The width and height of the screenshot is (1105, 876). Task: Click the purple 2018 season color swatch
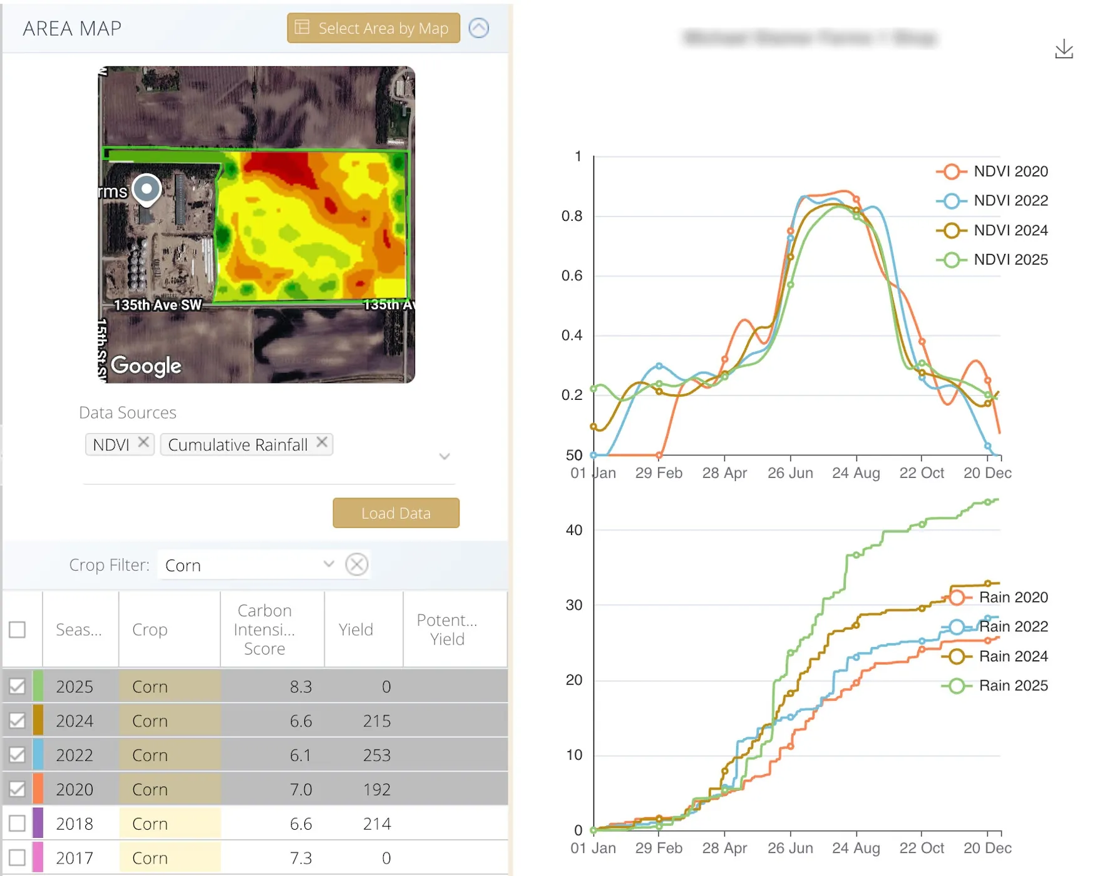tap(38, 823)
